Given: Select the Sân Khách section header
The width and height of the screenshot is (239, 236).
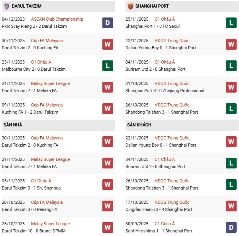Looking at the screenshot, I should (x=139, y=125).
